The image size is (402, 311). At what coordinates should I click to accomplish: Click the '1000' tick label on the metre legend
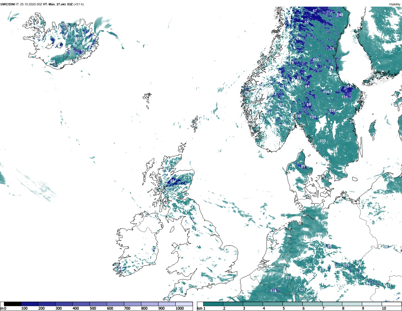[x=180, y=308]
